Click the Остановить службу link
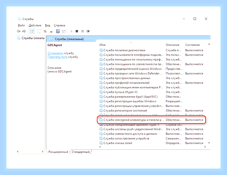This screenshot has height=175, width=227. click(55, 53)
